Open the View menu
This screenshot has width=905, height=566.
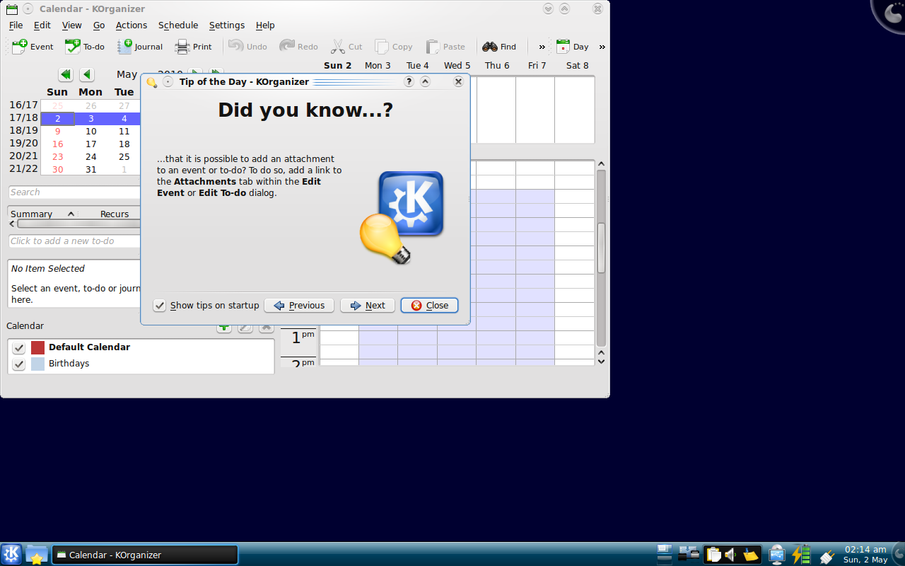tap(71, 25)
